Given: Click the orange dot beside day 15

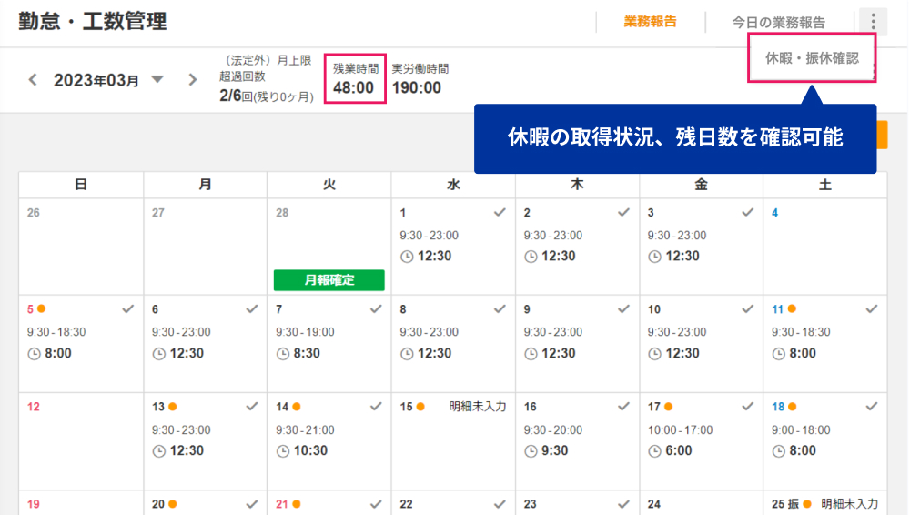Looking at the screenshot, I should [420, 407].
